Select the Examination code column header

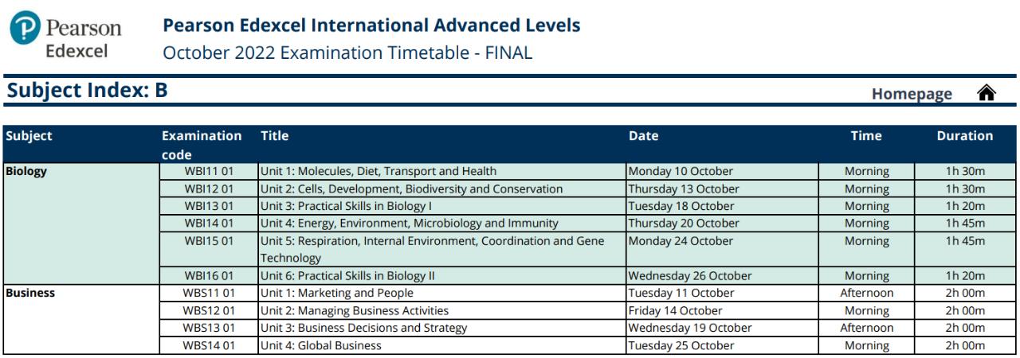coord(202,145)
